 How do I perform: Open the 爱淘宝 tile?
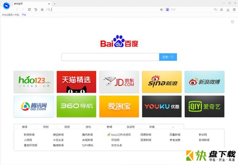(119, 106)
